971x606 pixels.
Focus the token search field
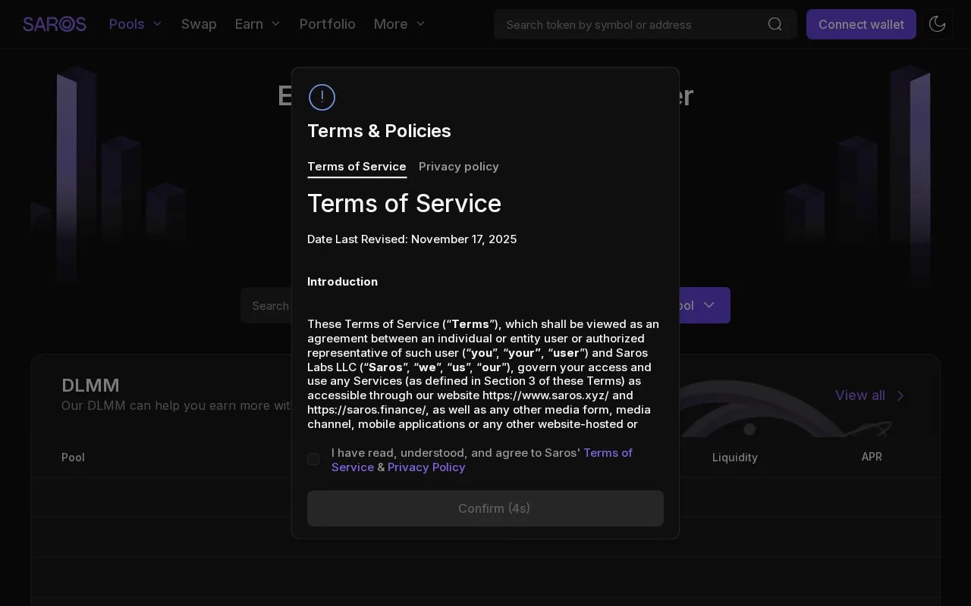(x=646, y=24)
